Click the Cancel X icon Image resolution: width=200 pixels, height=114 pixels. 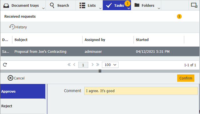coord(10,78)
